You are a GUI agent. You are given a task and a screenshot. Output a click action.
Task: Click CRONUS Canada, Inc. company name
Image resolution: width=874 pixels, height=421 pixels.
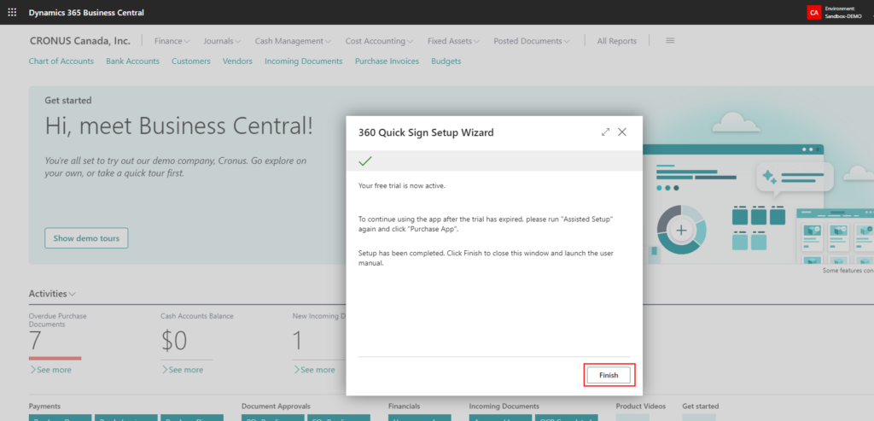pos(79,41)
